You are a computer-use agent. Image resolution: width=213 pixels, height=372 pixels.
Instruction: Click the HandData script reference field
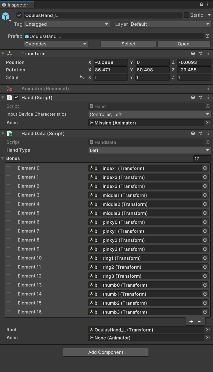149,142
